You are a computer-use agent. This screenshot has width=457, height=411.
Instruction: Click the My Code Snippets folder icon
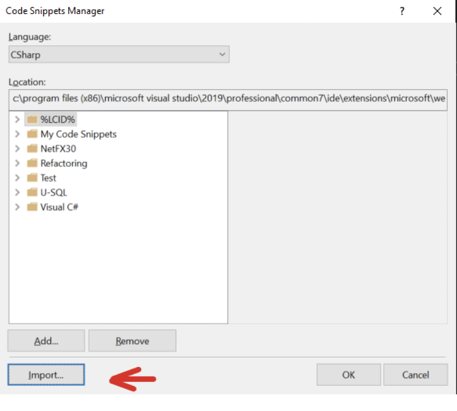[32, 134]
